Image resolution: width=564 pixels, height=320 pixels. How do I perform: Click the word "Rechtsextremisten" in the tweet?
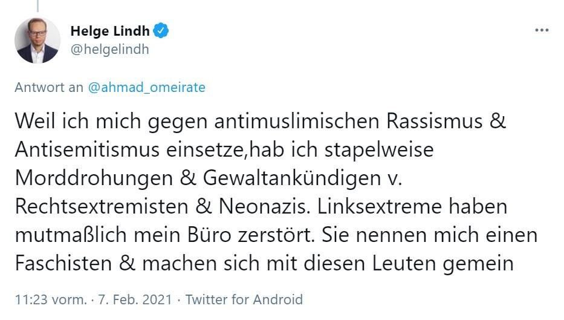[100, 207]
